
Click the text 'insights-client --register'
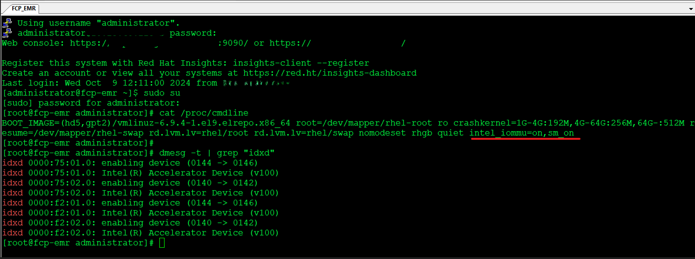point(301,63)
